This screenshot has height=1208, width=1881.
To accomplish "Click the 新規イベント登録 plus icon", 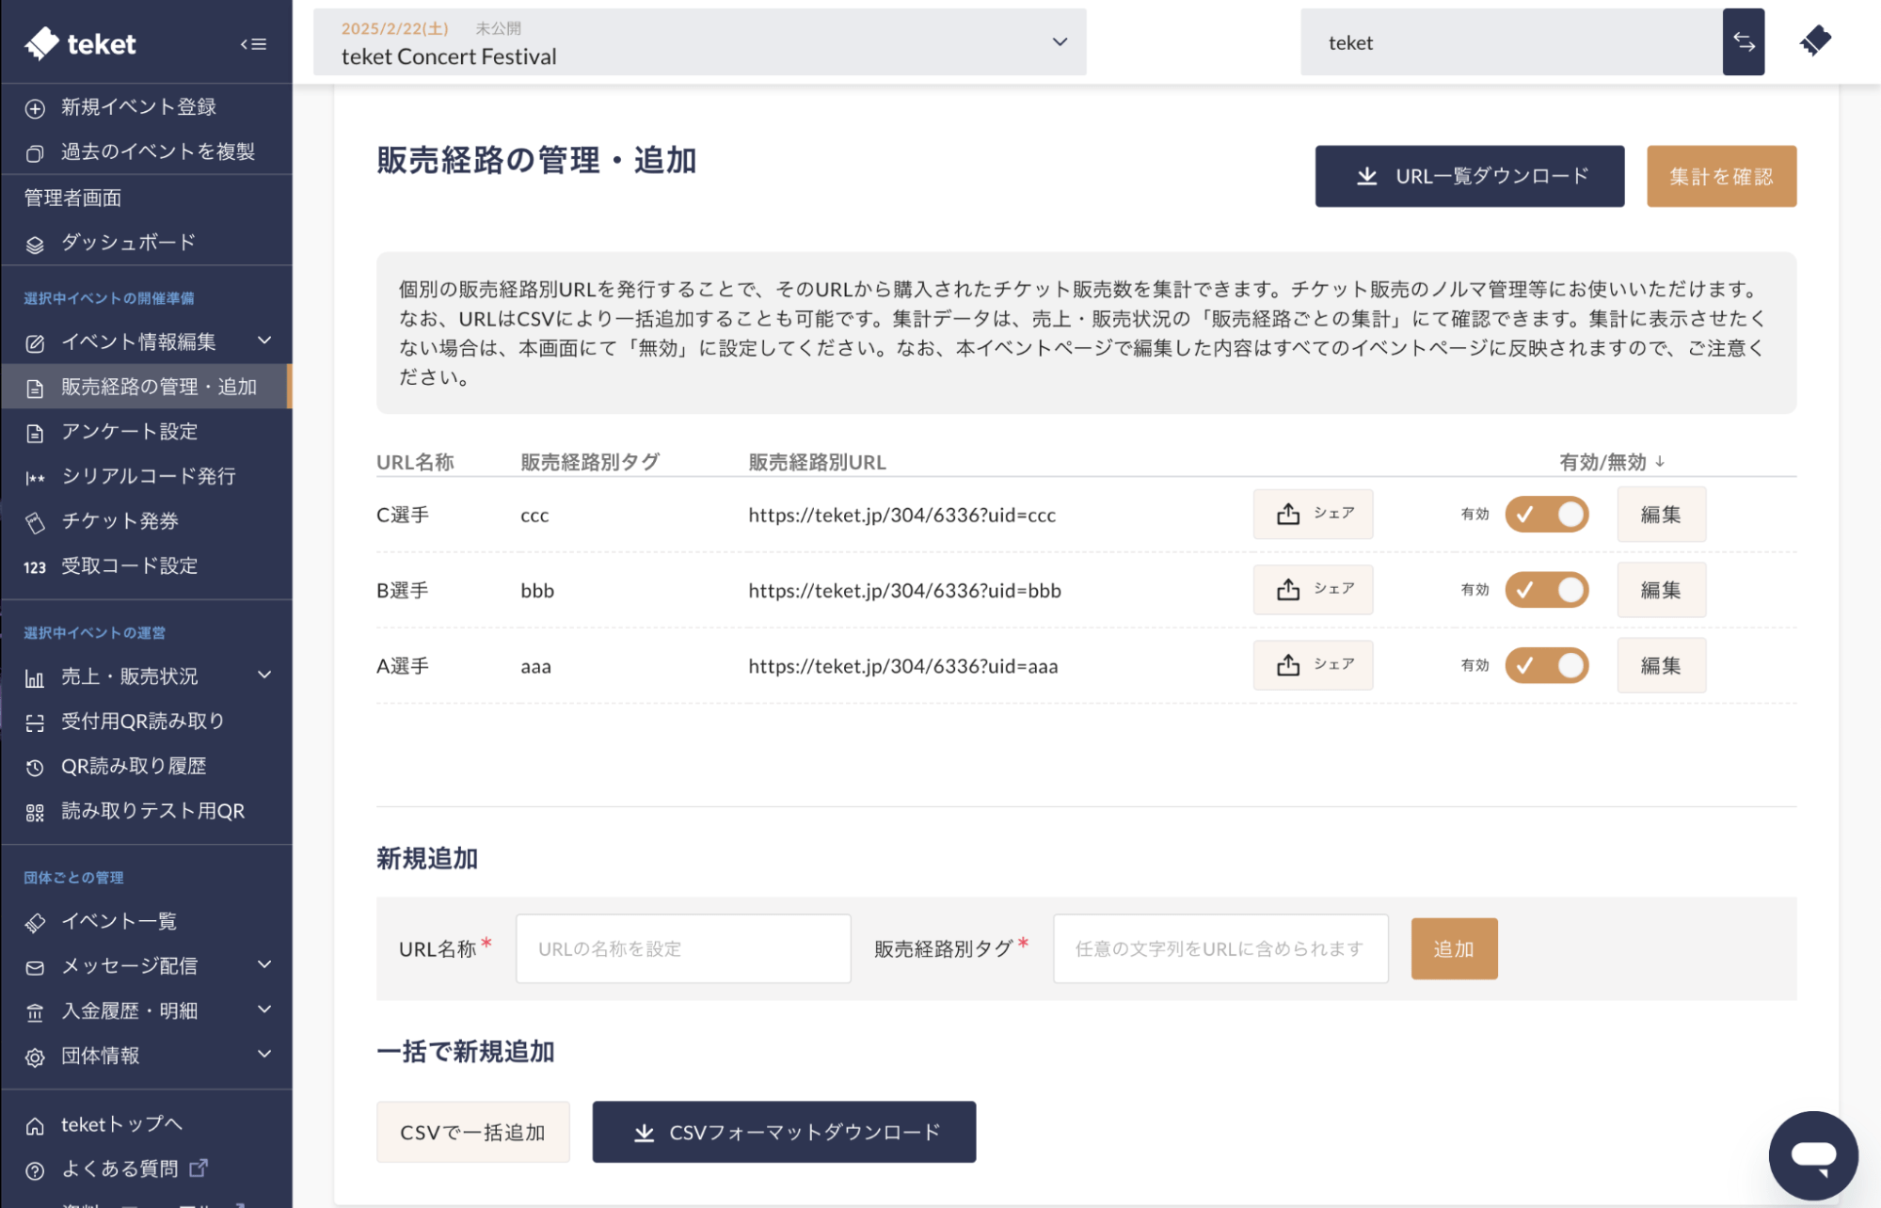I will pos(35,107).
